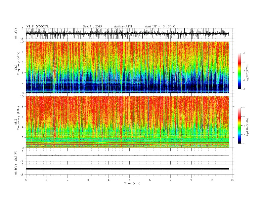The image size is (262, 202).
Task: Click the '5' tick on the ch.1(V) axis
Action: [x=23, y=28]
